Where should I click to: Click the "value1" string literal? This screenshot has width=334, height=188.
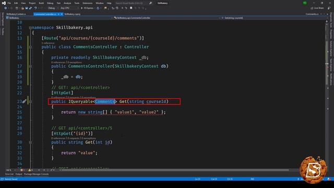125,112
